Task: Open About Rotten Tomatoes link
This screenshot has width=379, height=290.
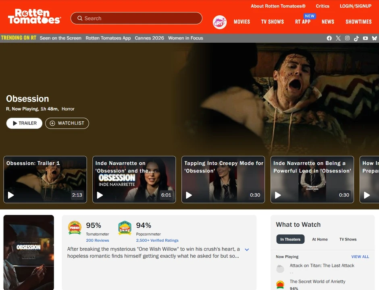Action: pos(278,6)
